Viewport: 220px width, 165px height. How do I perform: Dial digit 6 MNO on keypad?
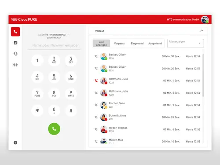(x=71, y=77)
